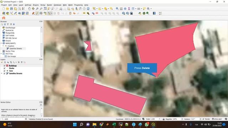The width and height of the screenshot is (228, 128).
Task: Click the Magnifier percentage stepper
Action: (182, 119)
